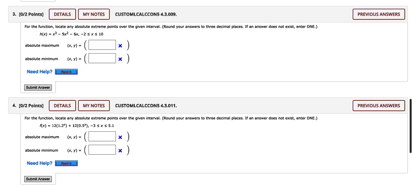Image resolution: width=412 pixels, height=187 pixels.
Task: View PREVIOUS ANSWERS for question 3
Action: [x=379, y=14]
